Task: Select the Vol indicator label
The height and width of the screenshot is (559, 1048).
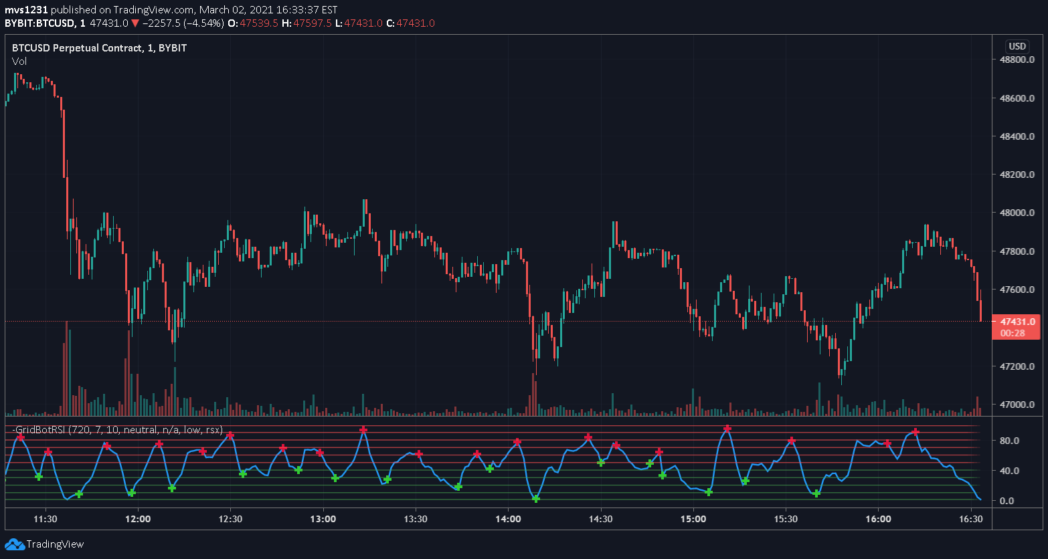Action: [19, 62]
